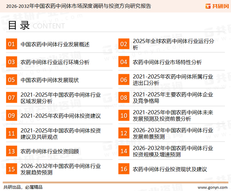Click the orange 02 chapter number box
This screenshot has width=231, height=191.
pyautogui.click(x=124, y=45)
